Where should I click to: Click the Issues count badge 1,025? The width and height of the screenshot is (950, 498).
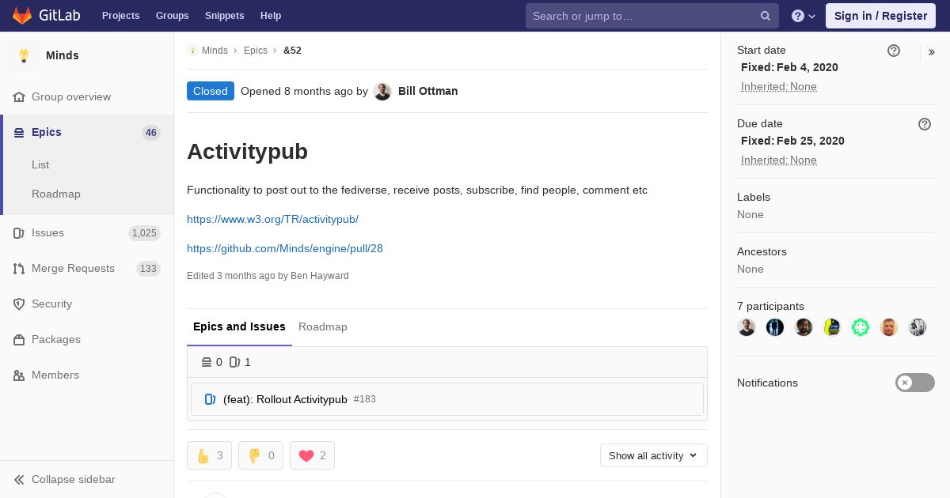(144, 233)
